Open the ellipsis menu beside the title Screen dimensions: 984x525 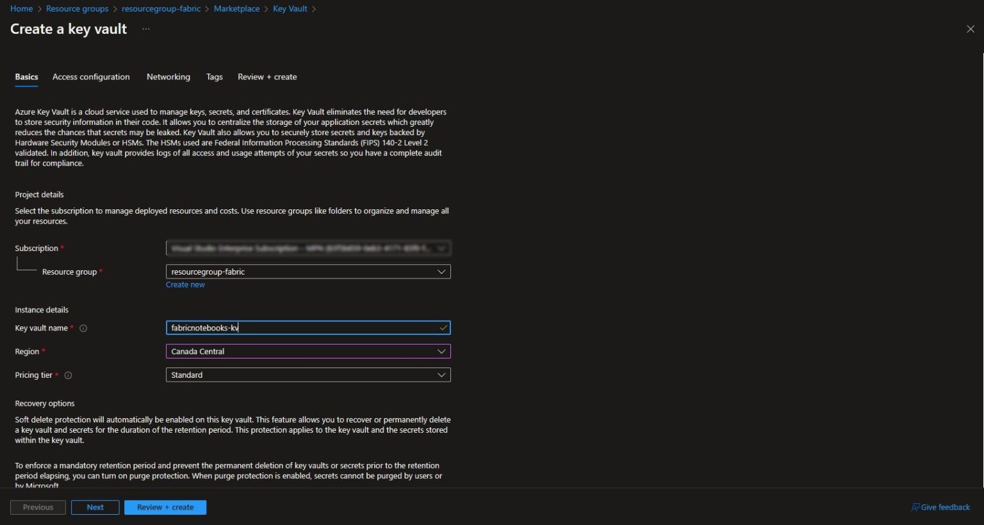(146, 29)
